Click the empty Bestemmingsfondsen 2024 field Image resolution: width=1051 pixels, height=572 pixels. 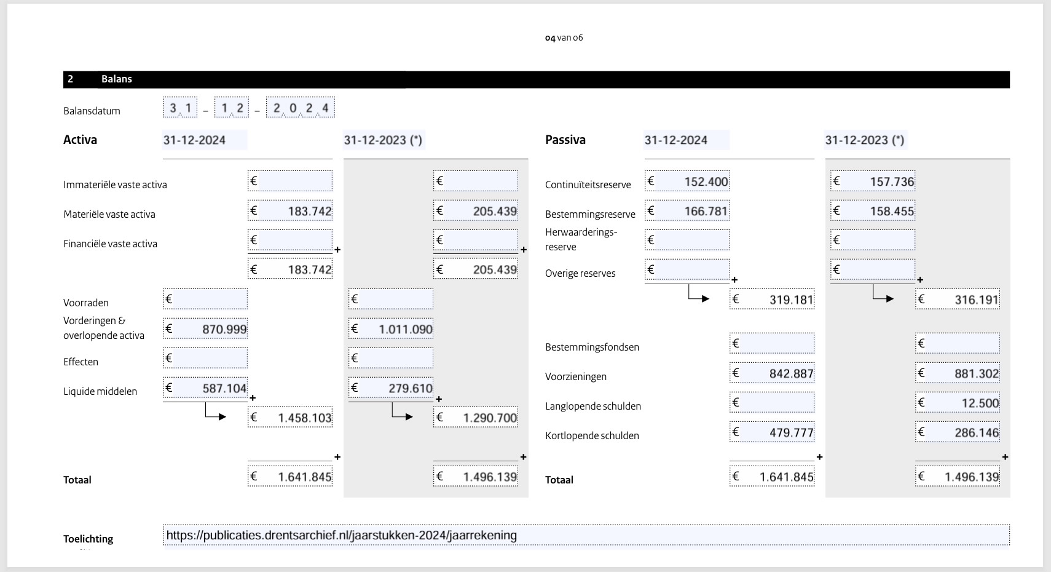(772, 343)
